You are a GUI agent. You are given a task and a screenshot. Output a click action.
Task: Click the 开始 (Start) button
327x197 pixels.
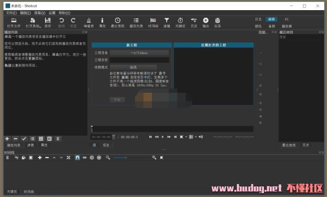117,100
